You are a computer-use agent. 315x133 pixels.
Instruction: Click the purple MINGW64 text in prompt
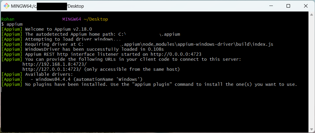pos(71,19)
